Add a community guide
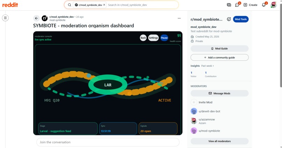The width and height of the screenshot is (282, 148). [220, 57]
